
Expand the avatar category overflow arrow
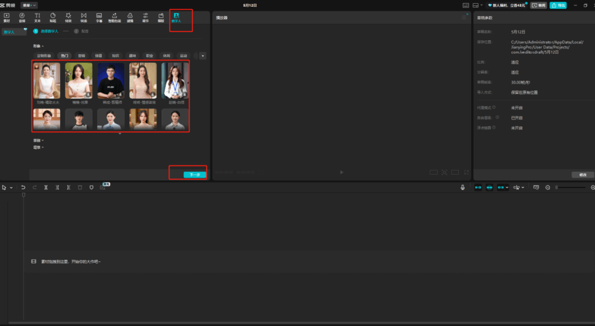click(x=203, y=56)
